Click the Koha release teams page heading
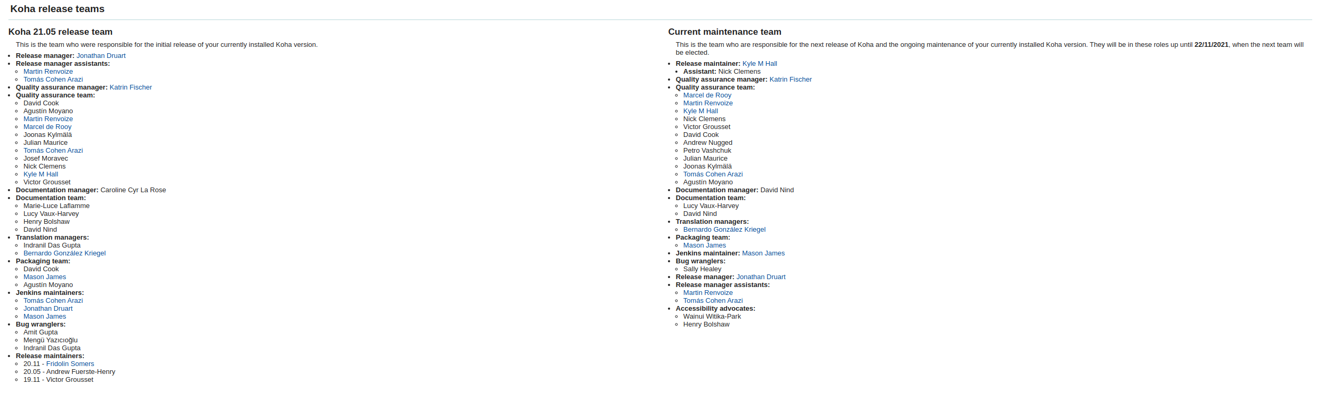The width and height of the screenshot is (1318, 395). coord(58,9)
